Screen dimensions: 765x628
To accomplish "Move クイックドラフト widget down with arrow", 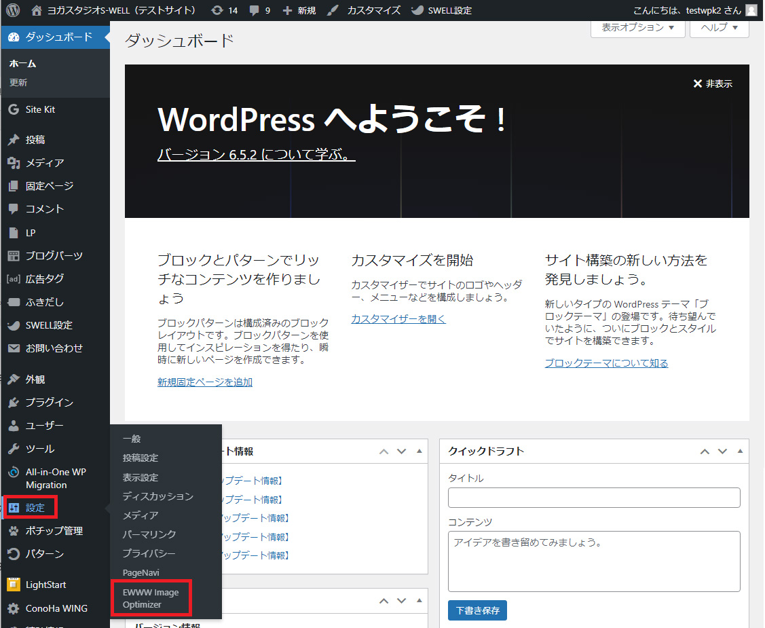I will pos(722,451).
